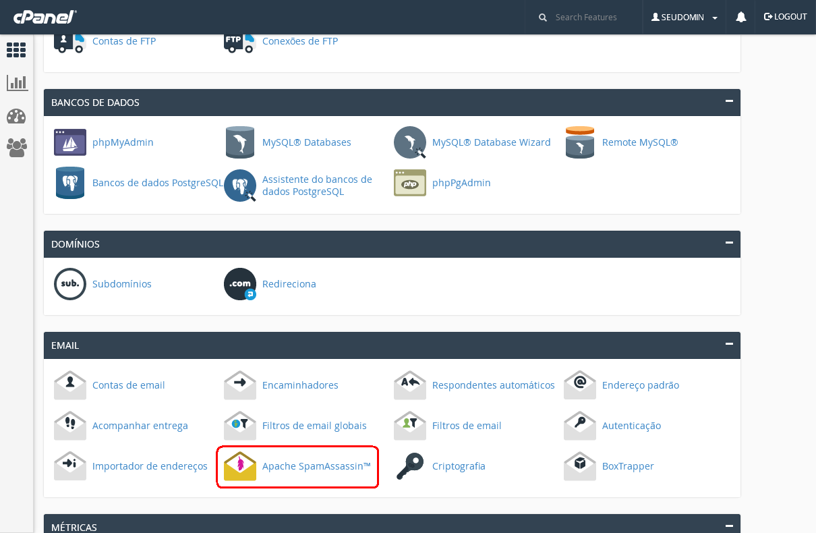816x533 pixels.
Task: Open the Importador de endereços link
Action: click(150, 466)
